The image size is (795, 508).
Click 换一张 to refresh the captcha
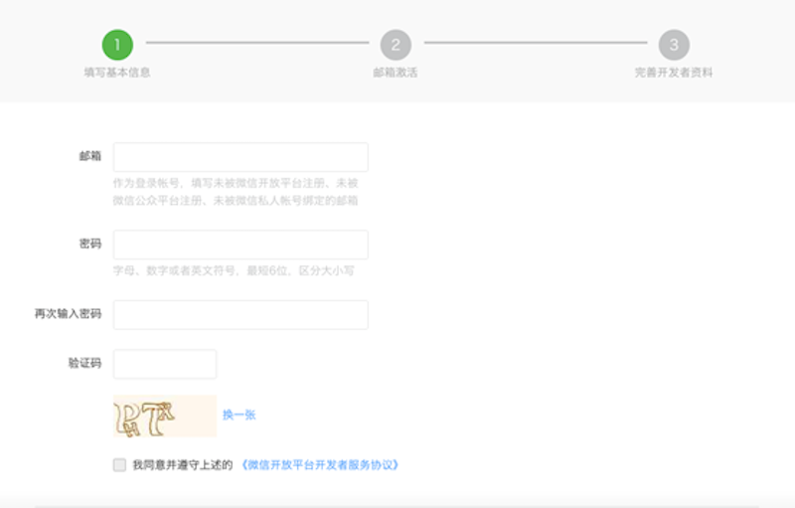click(238, 415)
